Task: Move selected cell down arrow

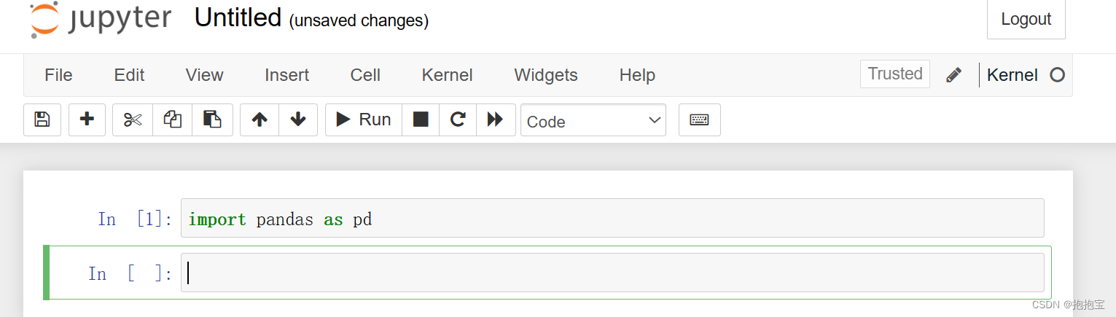Action: coord(298,120)
